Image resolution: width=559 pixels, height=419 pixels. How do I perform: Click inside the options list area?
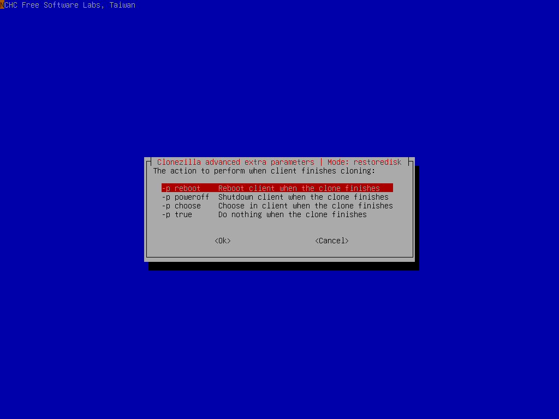273,202
